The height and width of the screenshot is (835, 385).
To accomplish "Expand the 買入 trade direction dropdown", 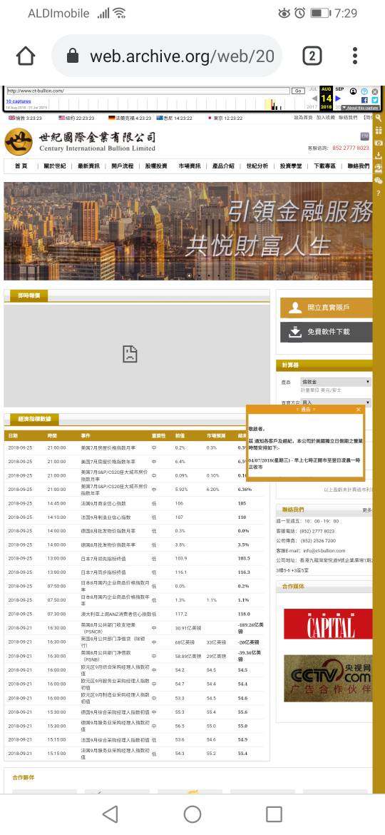I will 336,402.
